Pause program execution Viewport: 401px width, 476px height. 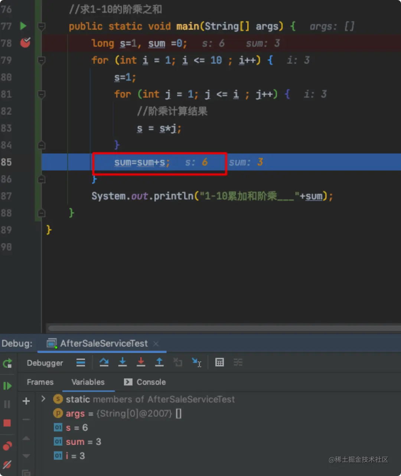coord(7,404)
